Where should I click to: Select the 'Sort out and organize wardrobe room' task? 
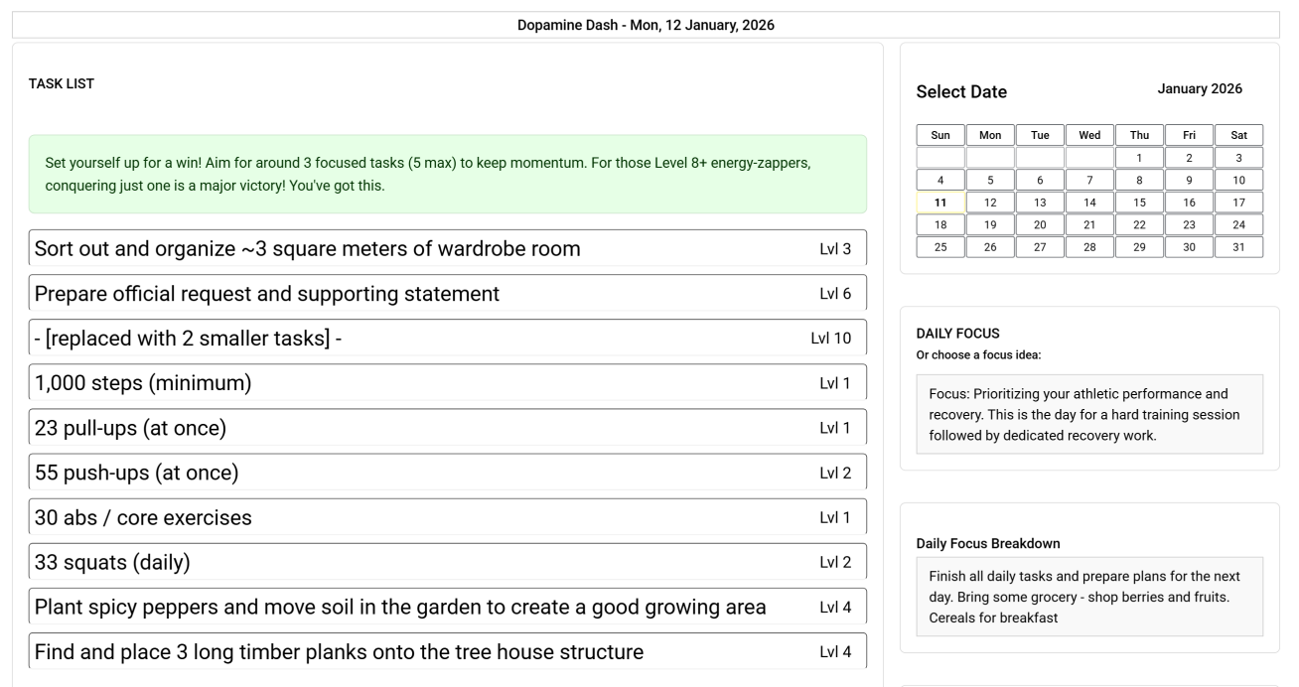pos(447,248)
